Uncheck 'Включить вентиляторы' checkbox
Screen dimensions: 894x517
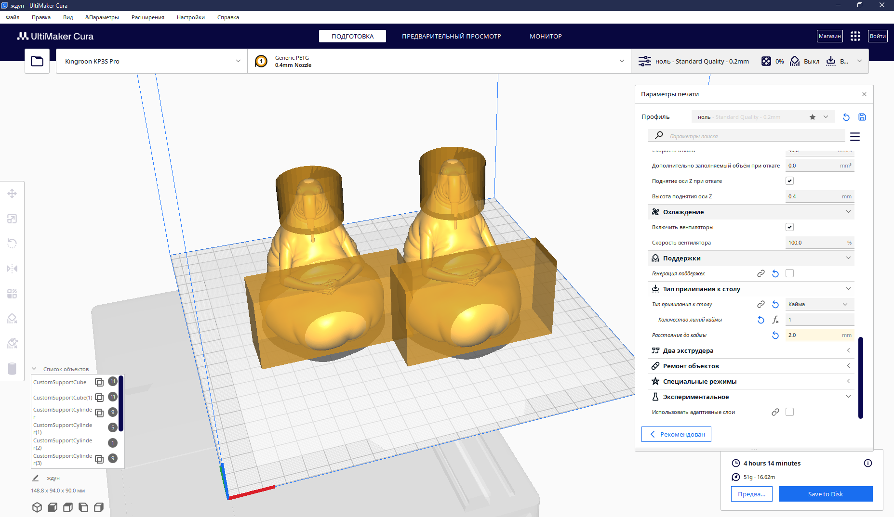[789, 227]
